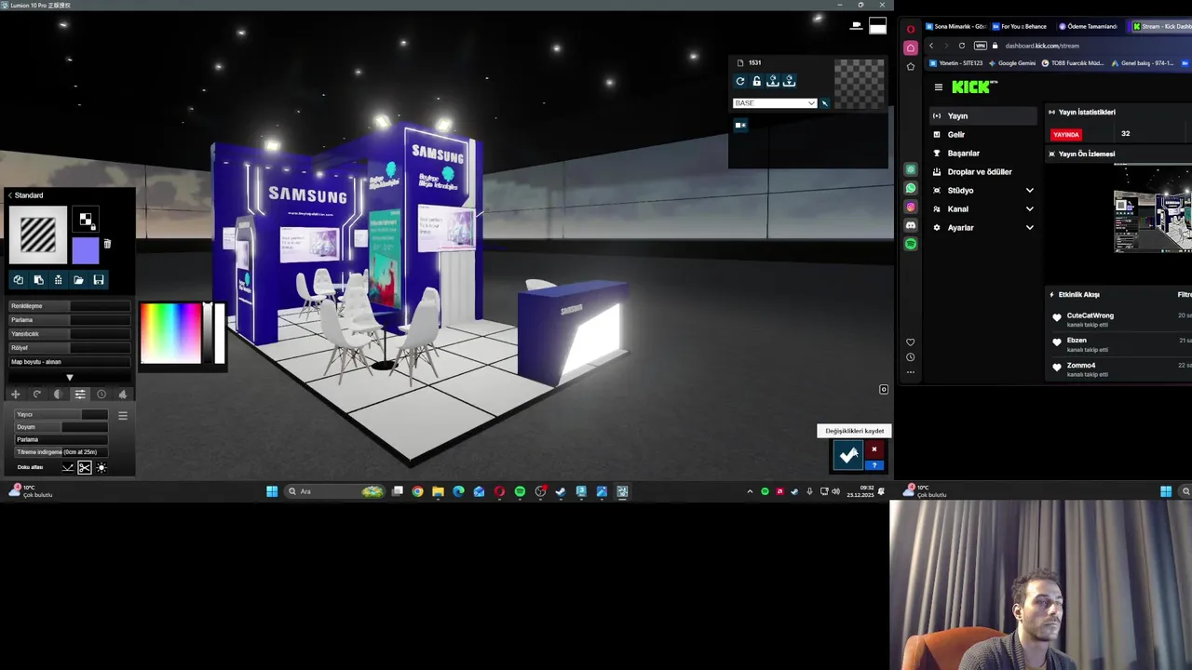The height and width of the screenshot is (670, 1192).
Task: Expand the Kanal section chevron
Action: coord(1029,209)
